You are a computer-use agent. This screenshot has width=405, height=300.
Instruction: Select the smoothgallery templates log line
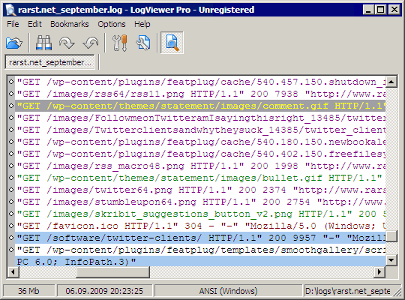click(200, 250)
